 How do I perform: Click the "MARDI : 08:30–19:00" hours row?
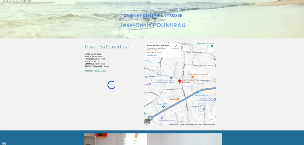click(94, 56)
